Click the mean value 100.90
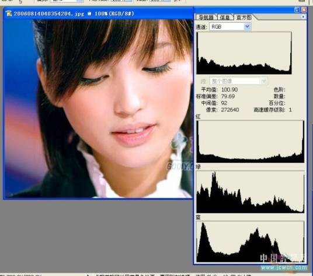Viewport: 313px width, 276px height. pos(229,90)
